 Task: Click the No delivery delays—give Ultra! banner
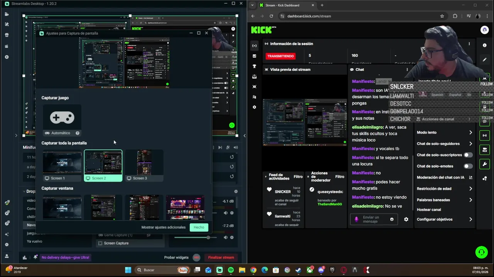coord(66,257)
